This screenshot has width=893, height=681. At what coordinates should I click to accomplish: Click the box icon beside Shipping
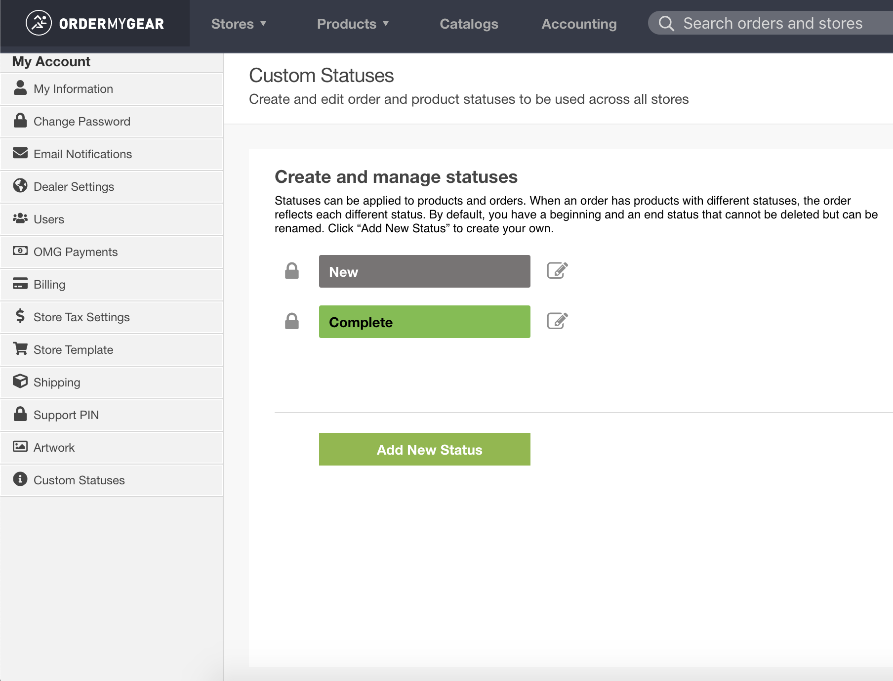(20, 382)
